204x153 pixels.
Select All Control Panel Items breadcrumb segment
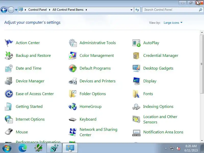point(68,10)
